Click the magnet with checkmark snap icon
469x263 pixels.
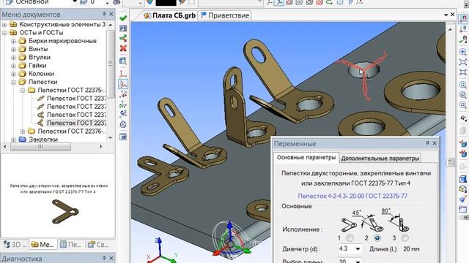pos(463,39)
